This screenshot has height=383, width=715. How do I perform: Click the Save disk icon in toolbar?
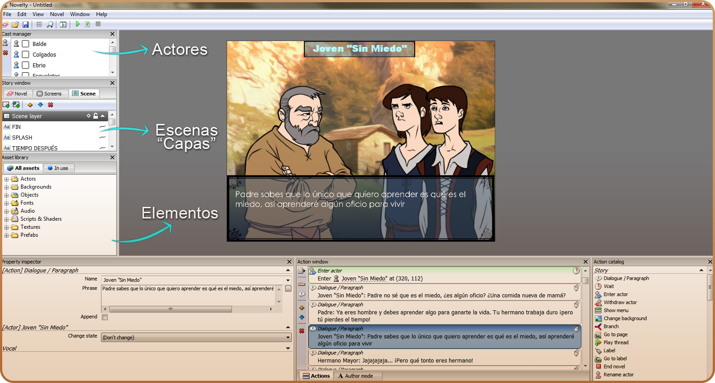(x=25, y=24)
